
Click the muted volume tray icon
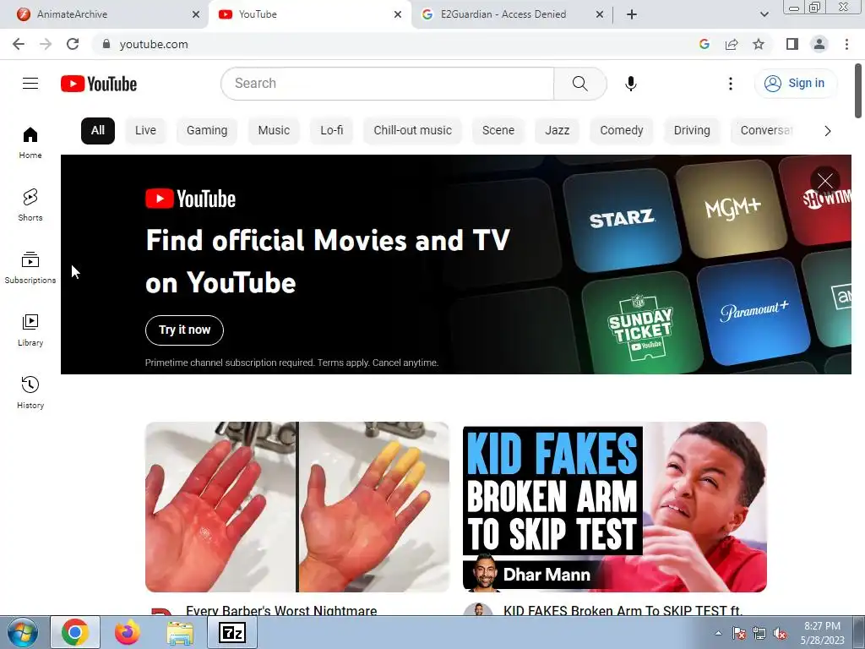tap(780, 634)
